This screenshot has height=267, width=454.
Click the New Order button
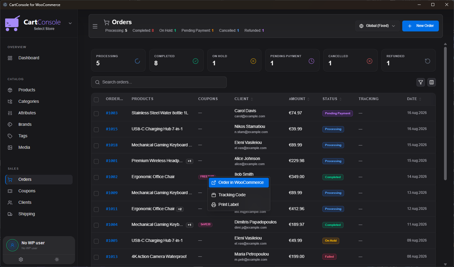(x=420, y=26)
